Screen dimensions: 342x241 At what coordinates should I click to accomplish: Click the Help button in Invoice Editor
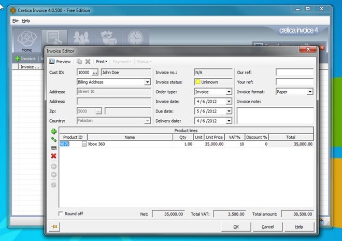300,227
